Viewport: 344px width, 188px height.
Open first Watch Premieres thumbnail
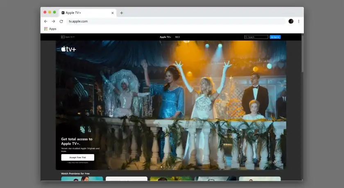pos(82,179)
